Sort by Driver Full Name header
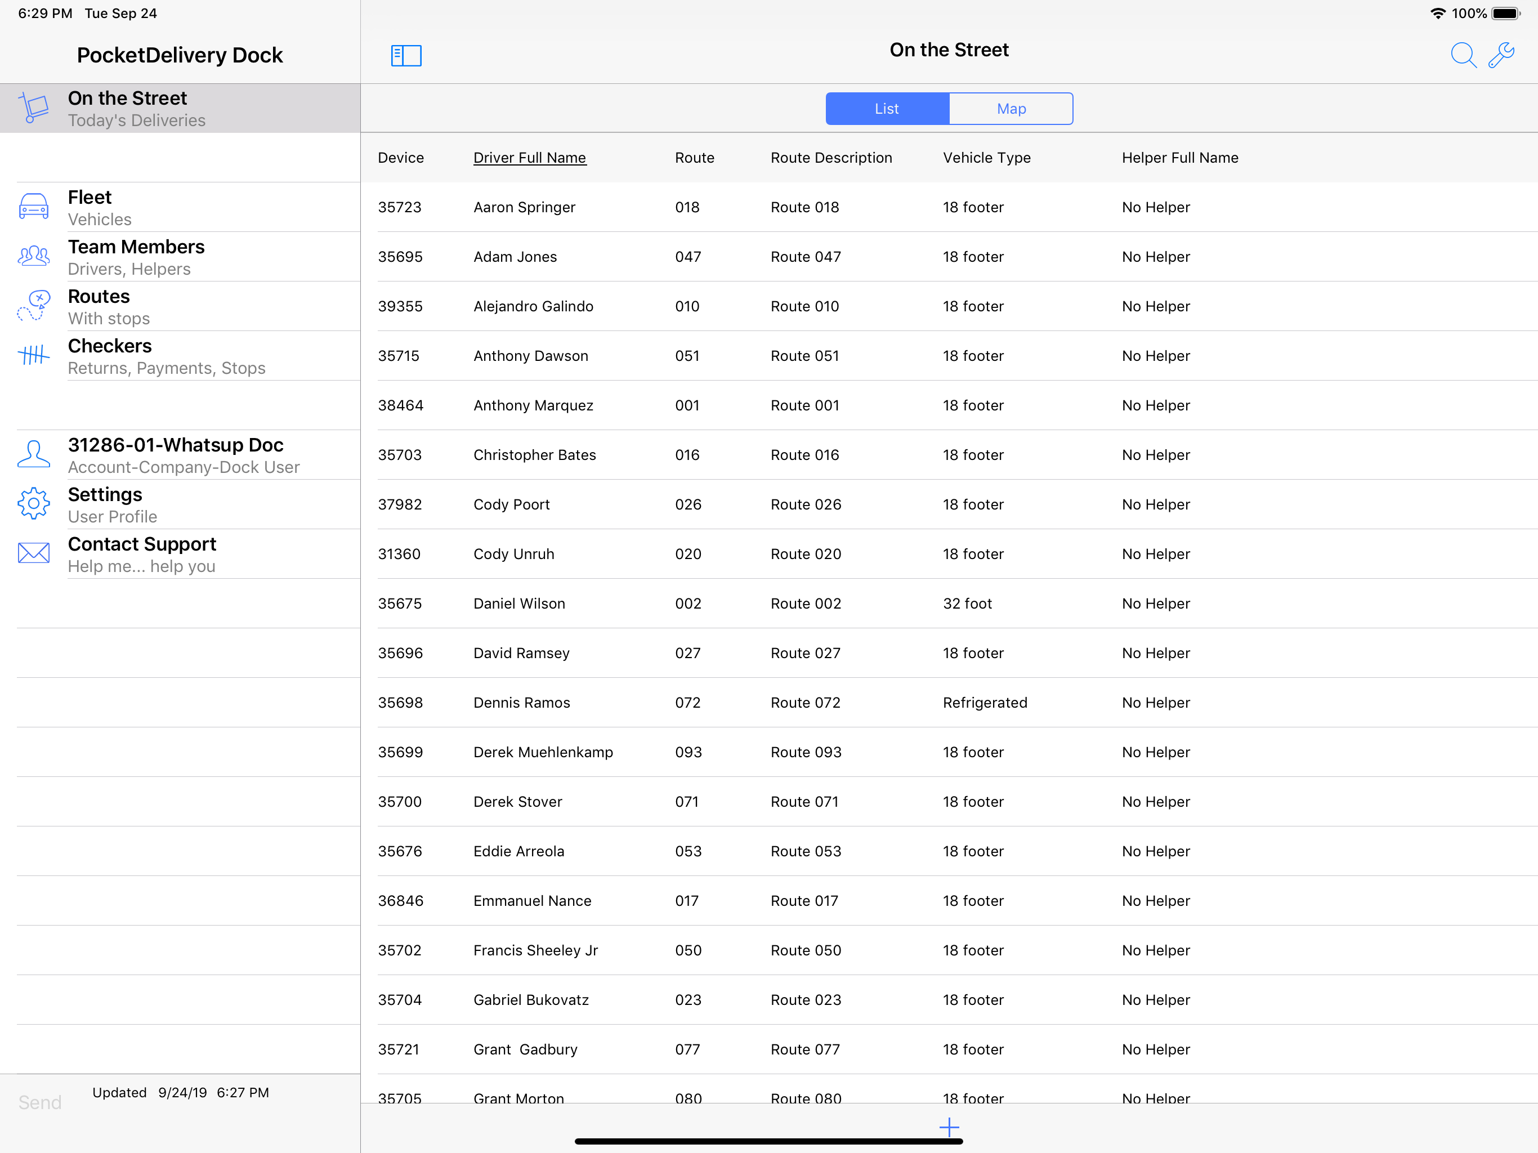The height and width of the screenshot is (1153, 1538). pyautogui.click(x=530, y=158)
